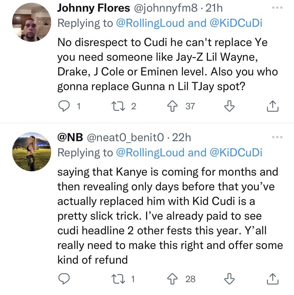The image size is (294, 295).
Task: Downvote @NB's refund comment
Action: pos(229,279)
